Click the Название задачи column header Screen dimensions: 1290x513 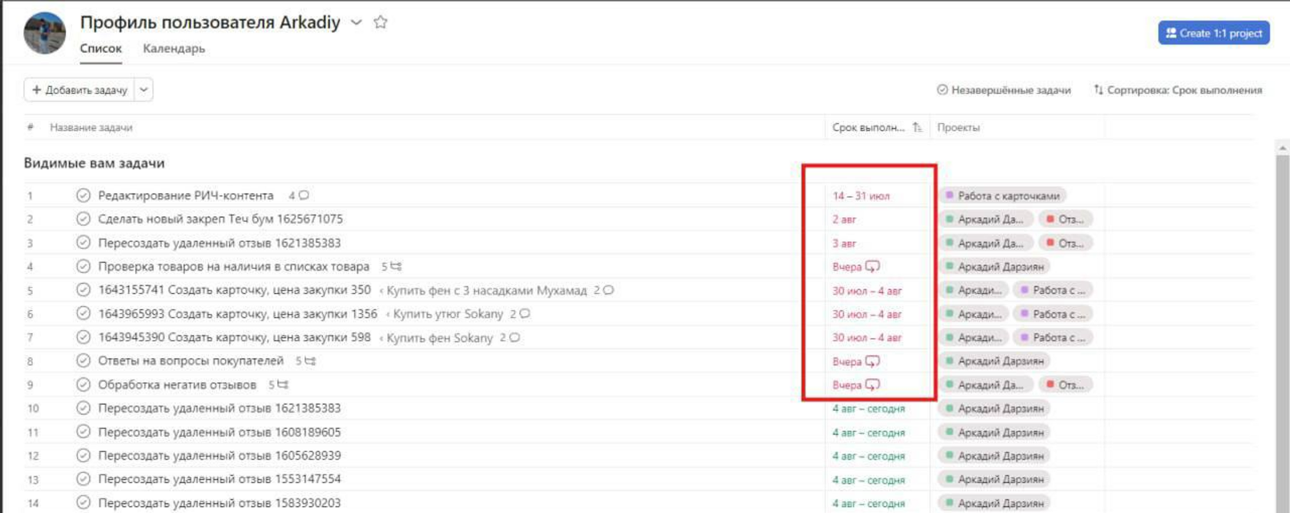pyautogui.click(x=91, y=127)
